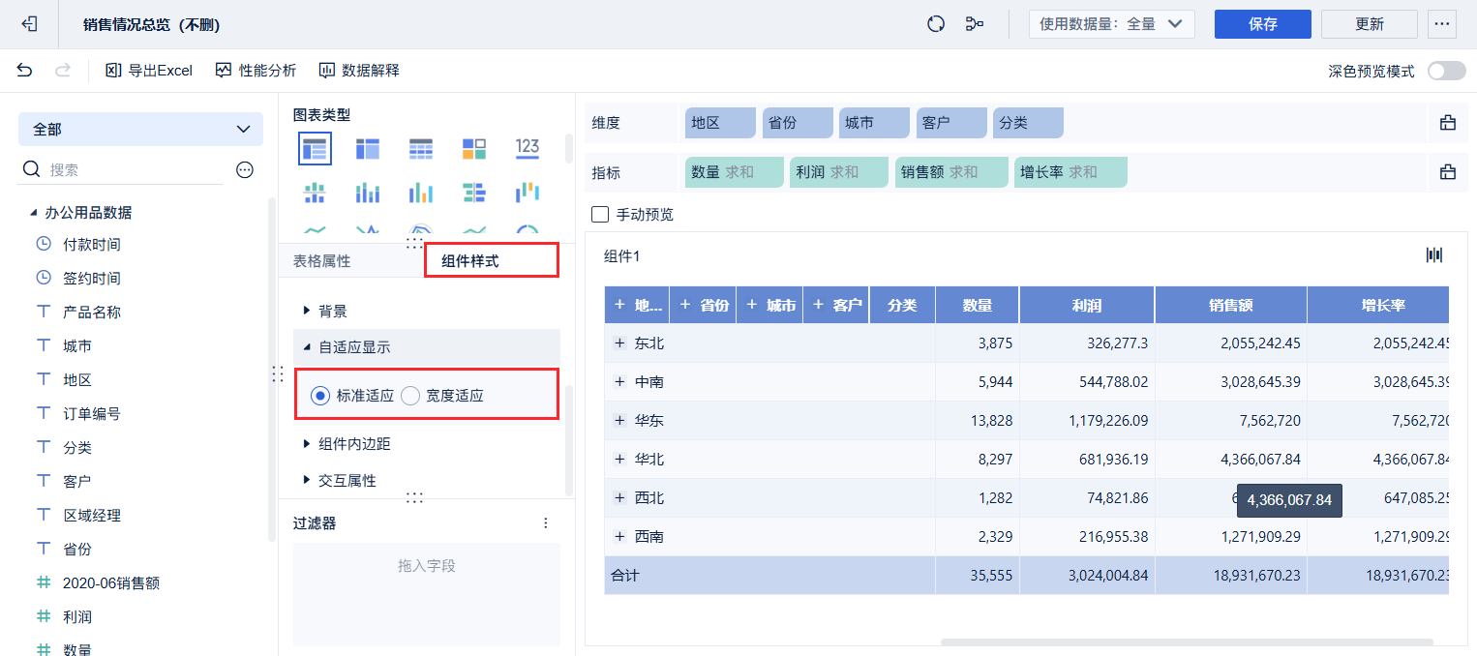
Task: Select the line chart type icon
Action: coord(315,230)
